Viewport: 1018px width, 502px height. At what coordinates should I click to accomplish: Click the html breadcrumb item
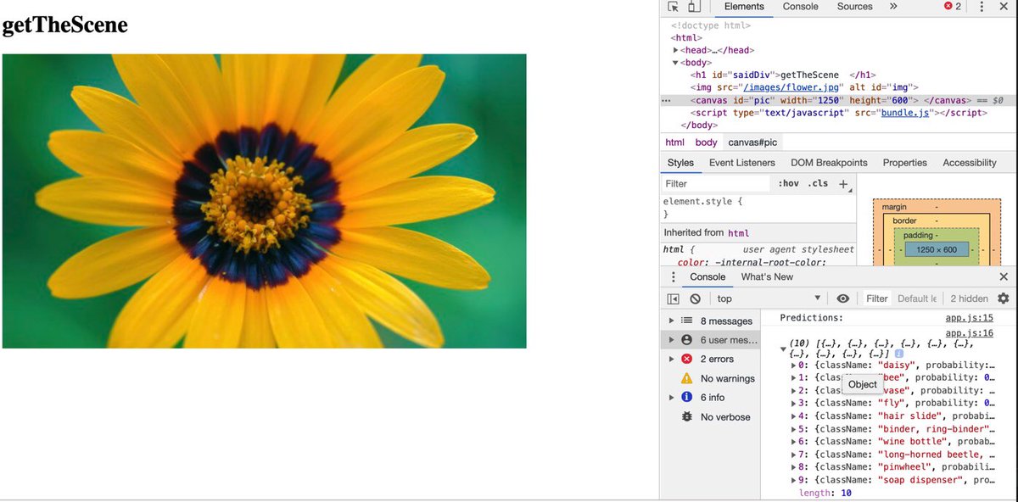674,142
